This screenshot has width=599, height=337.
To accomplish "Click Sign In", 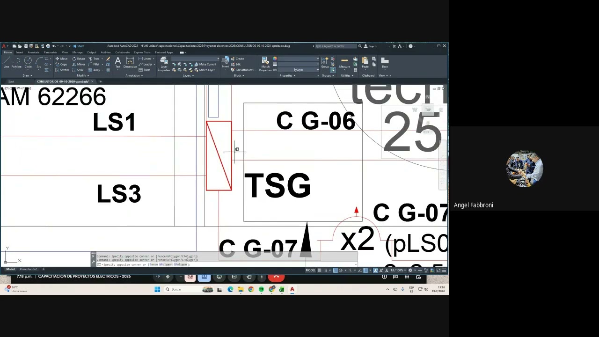I will pos(371,46).
